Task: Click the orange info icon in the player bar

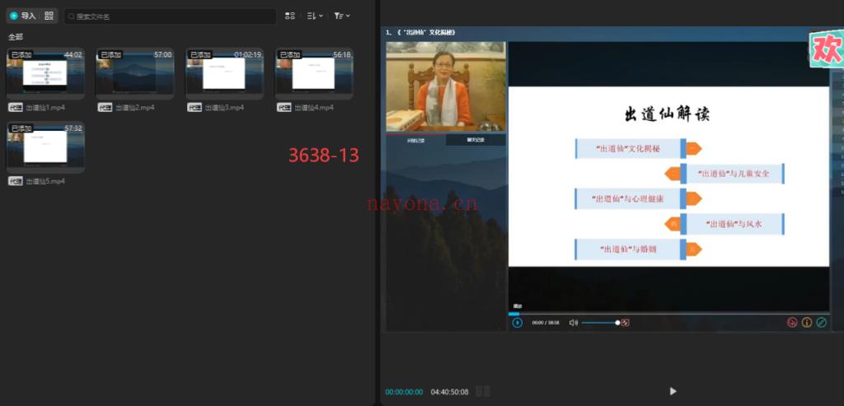Action: tap(806, 323)
